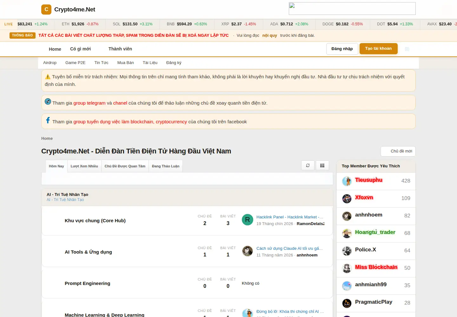Open the nội quy link
Screen dimensions: 457x317
(270, 36)
